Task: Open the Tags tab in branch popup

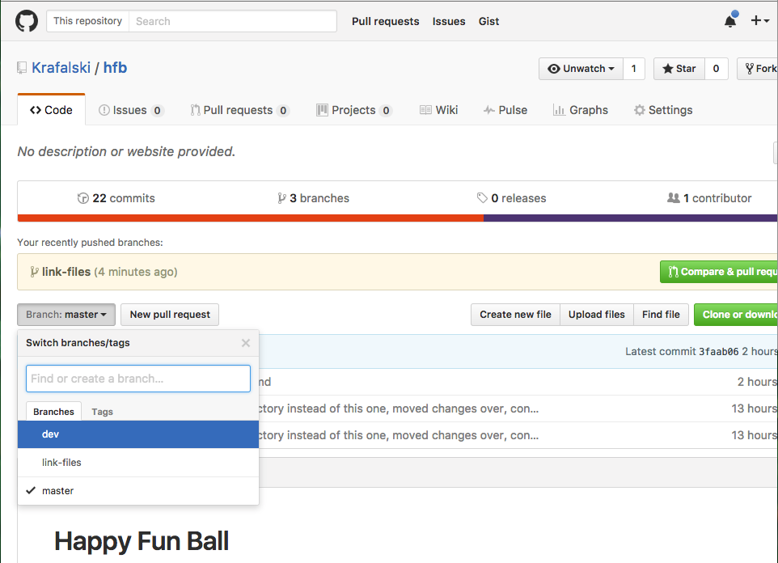Action: [102, 412]
